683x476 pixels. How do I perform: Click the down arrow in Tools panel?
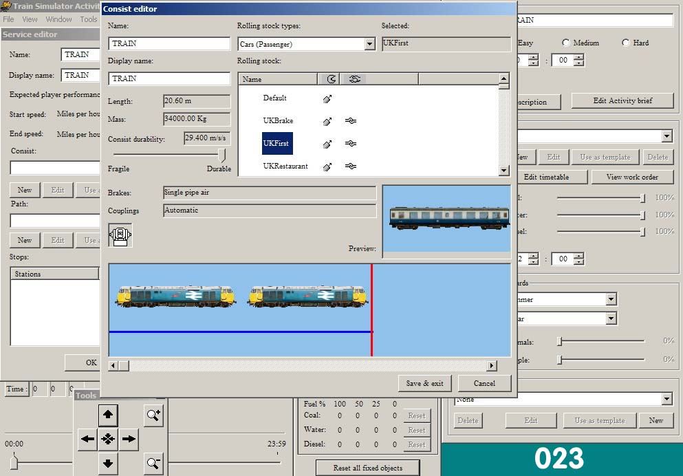(108, 463)
